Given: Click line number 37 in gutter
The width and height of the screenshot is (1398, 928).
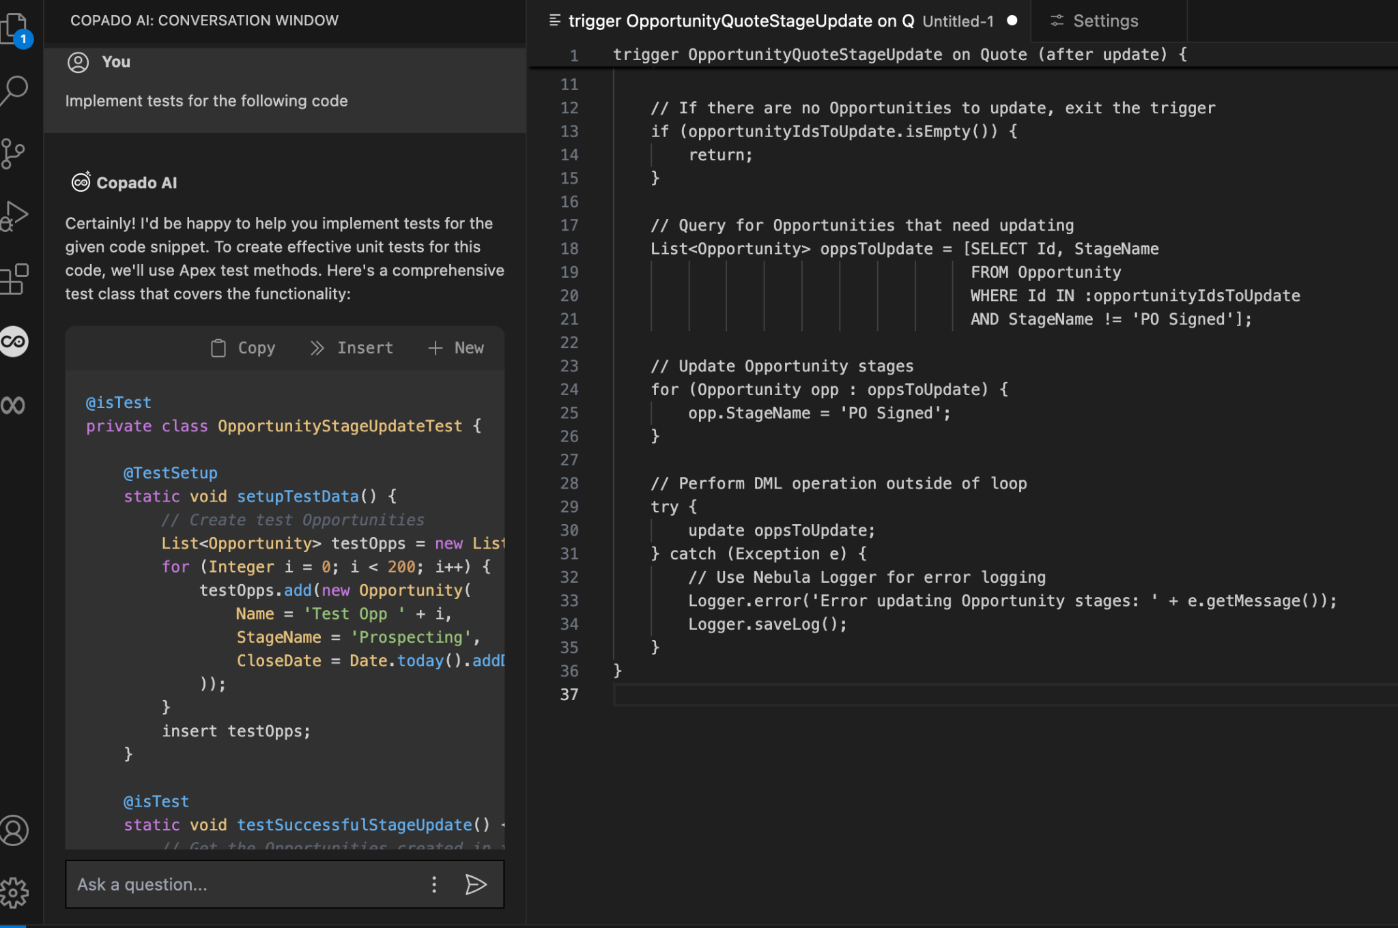Looking at the screenshot, I should point(569,695).
